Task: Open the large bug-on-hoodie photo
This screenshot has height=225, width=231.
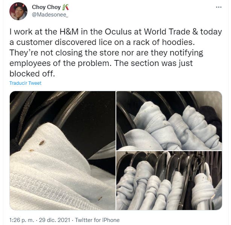Action: [62, 150]
